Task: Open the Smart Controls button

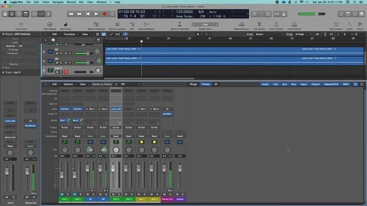Action: (34, 14)
